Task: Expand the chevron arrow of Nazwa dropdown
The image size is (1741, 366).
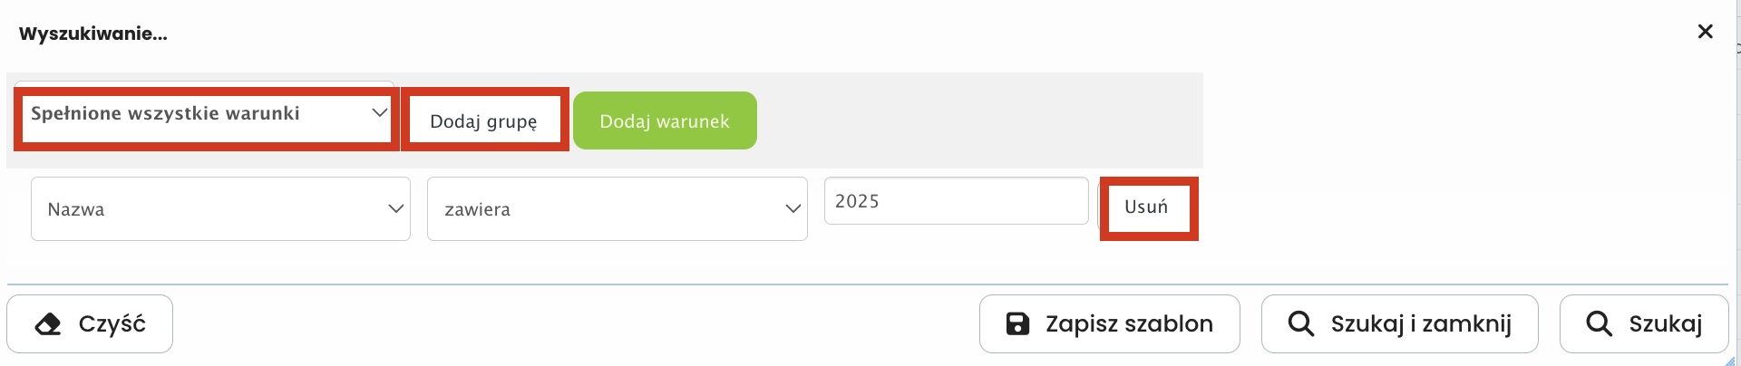Action: coord(395,209)
